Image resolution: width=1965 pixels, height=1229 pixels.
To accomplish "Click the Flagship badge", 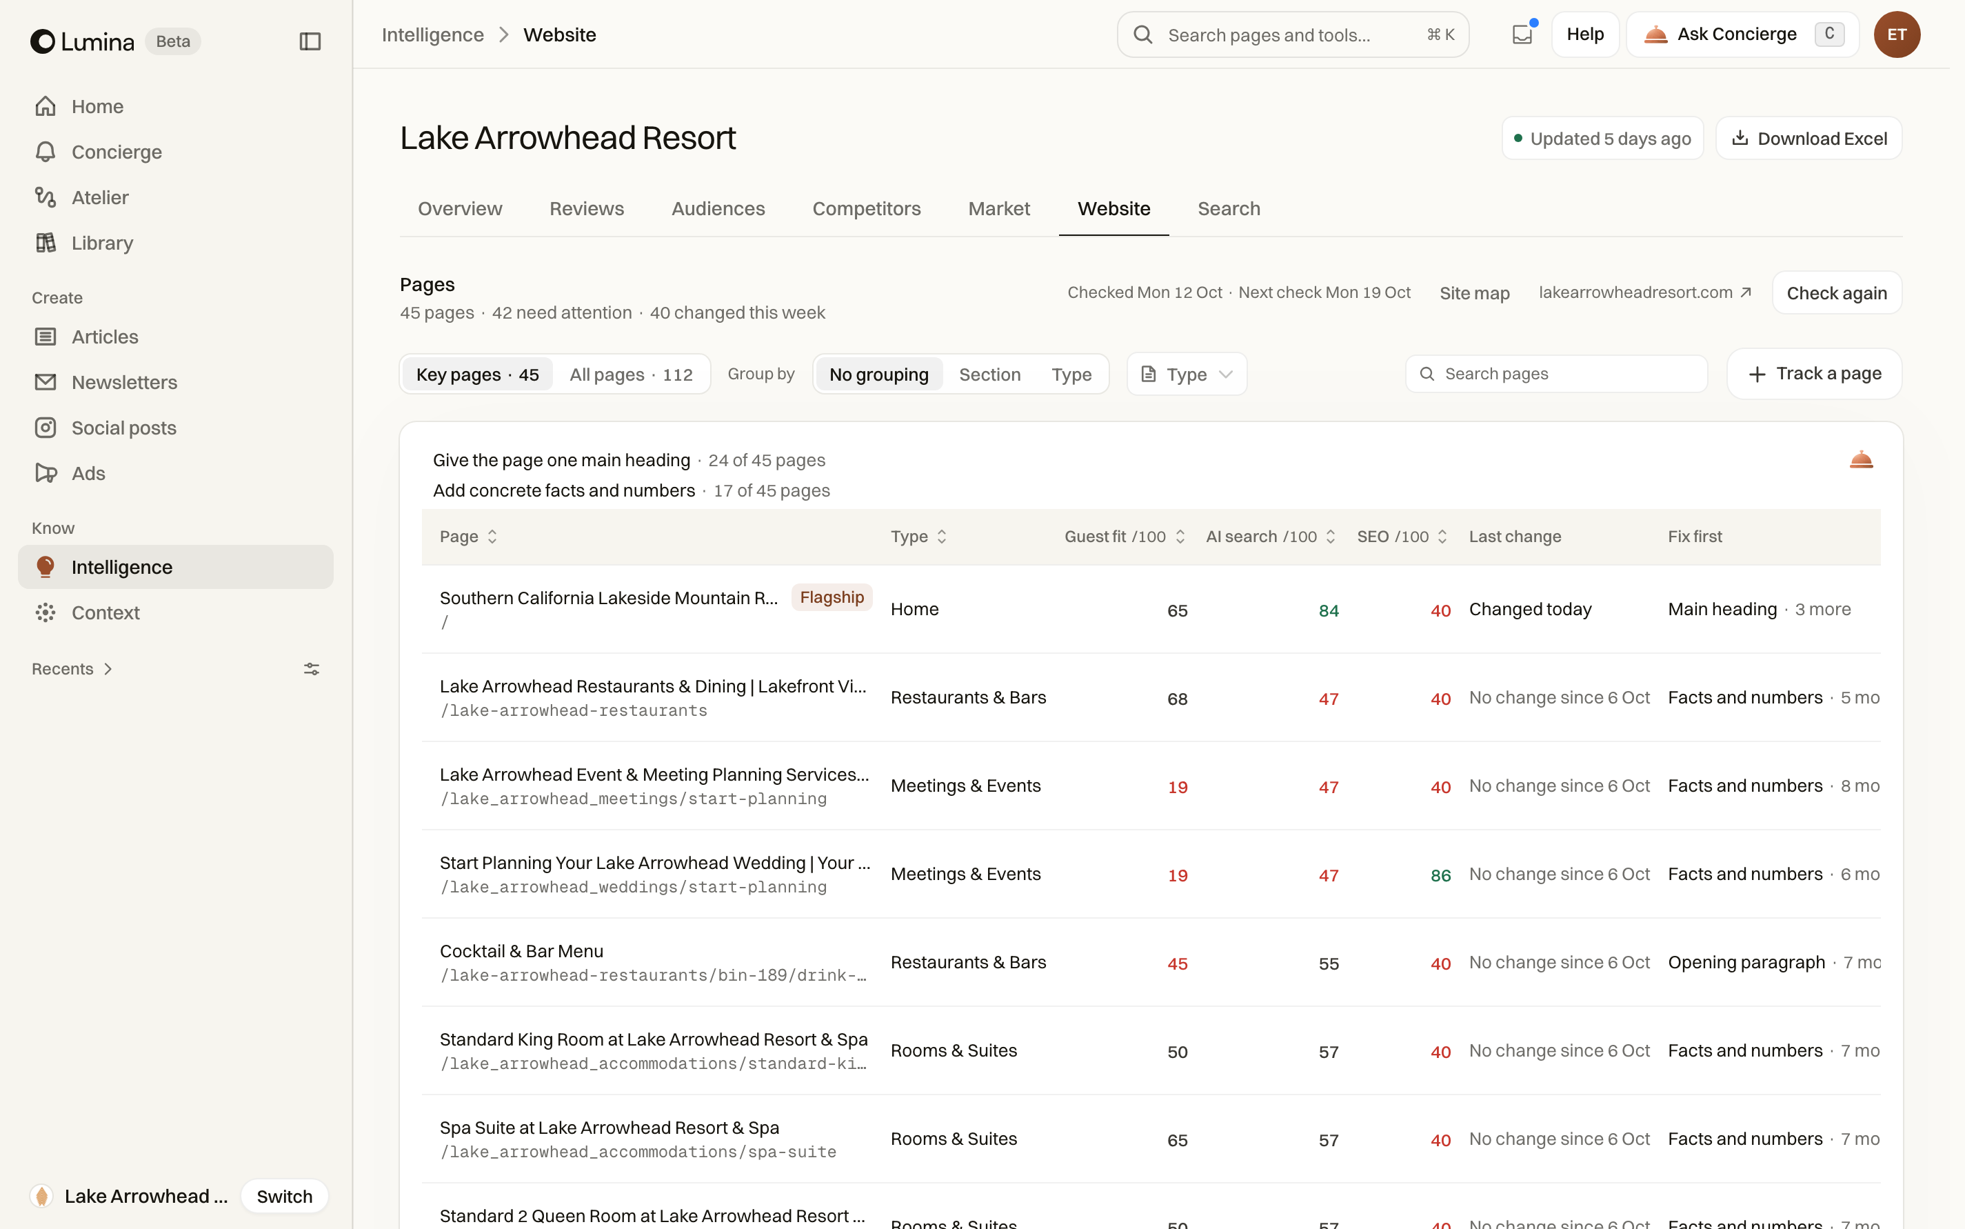I will (x=832, y=597).
